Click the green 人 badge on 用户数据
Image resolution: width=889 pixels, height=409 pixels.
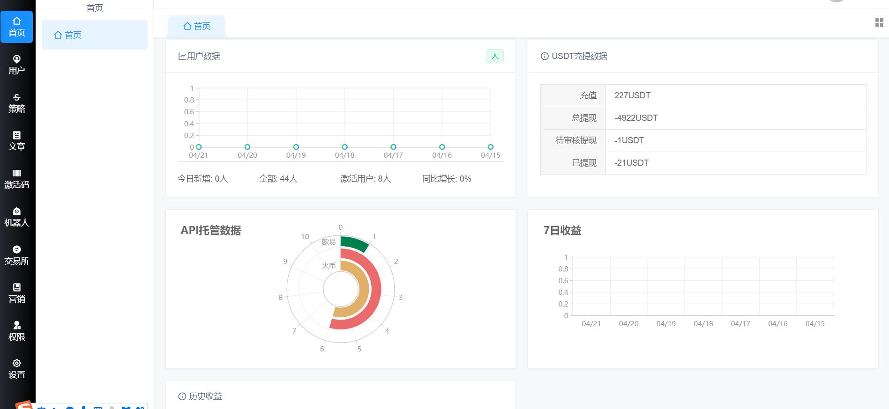494,56
